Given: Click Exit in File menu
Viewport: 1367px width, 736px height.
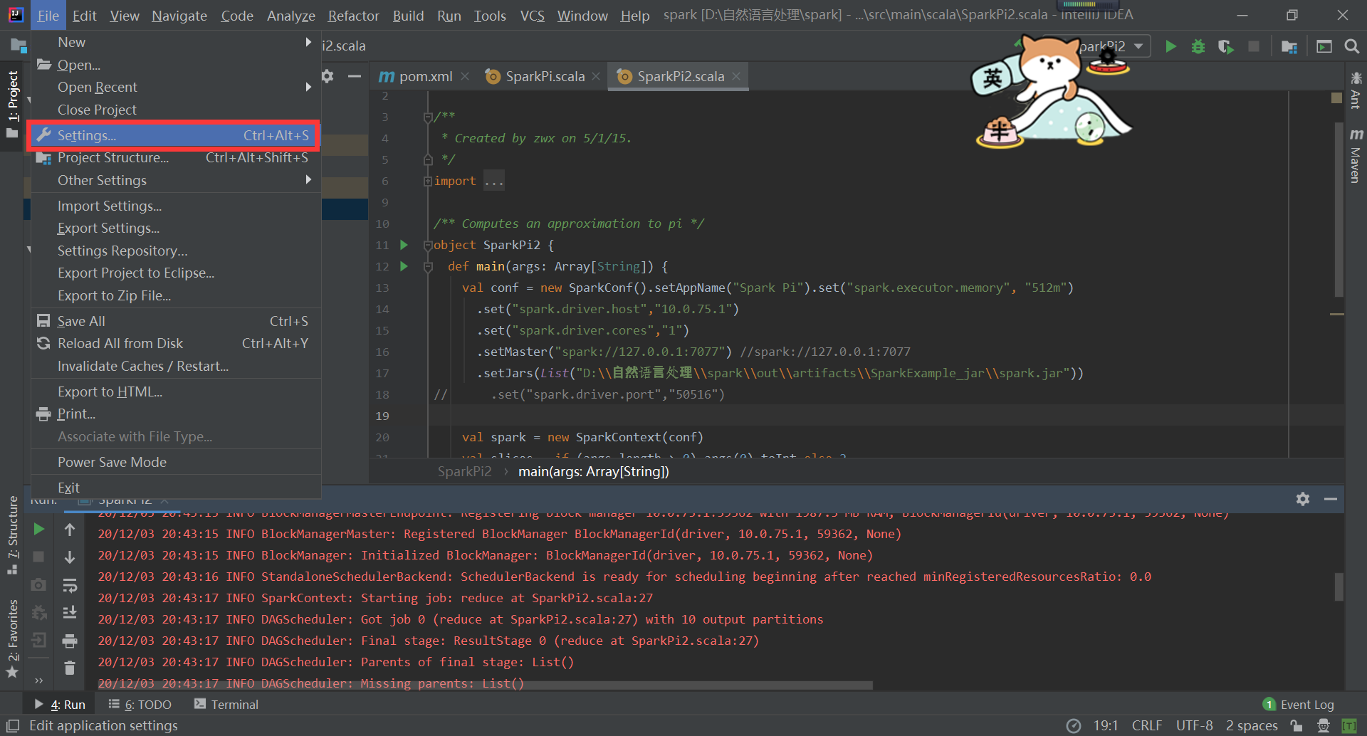Looking at the screenshot, I should click(x=176, y=488).
